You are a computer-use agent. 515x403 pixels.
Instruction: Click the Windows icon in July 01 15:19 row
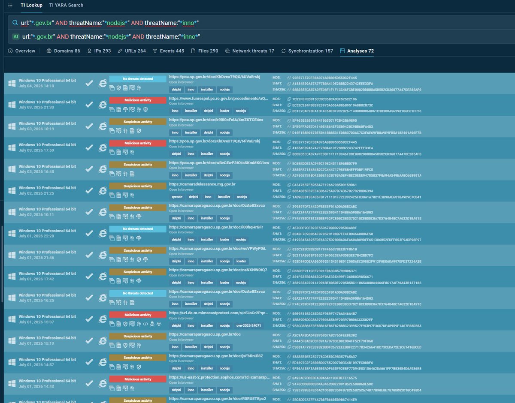pyautogui.click(x=12, y=341)
